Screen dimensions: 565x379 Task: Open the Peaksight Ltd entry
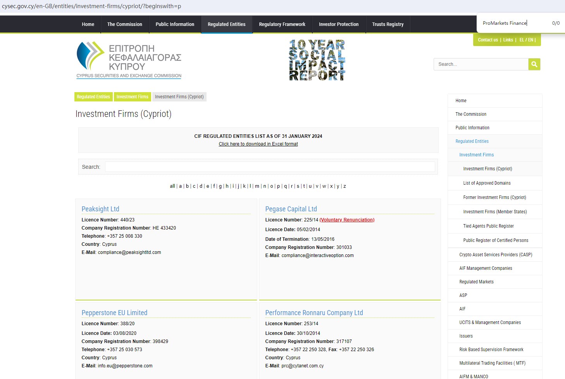point(100,209)
